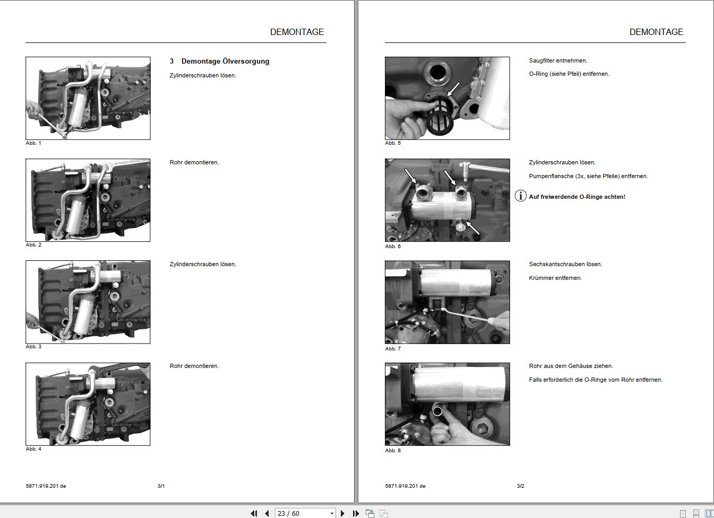Screen dimensions: 714x518
Task: Click page number 3/2 footer
Action: click(x=520, y=486)
